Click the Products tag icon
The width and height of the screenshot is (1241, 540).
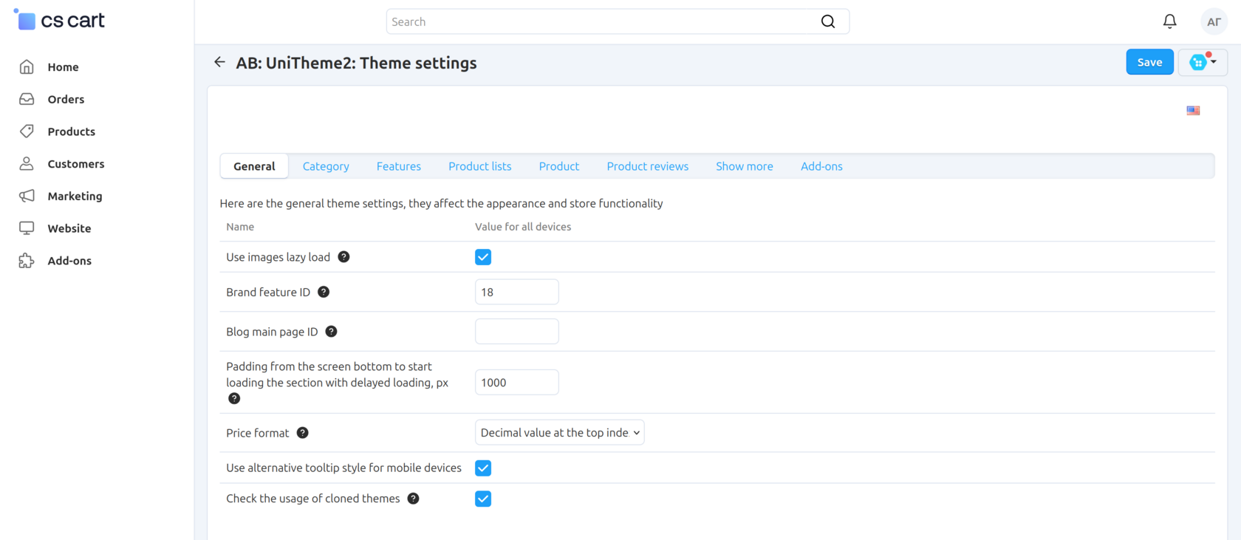click(27, 131)
